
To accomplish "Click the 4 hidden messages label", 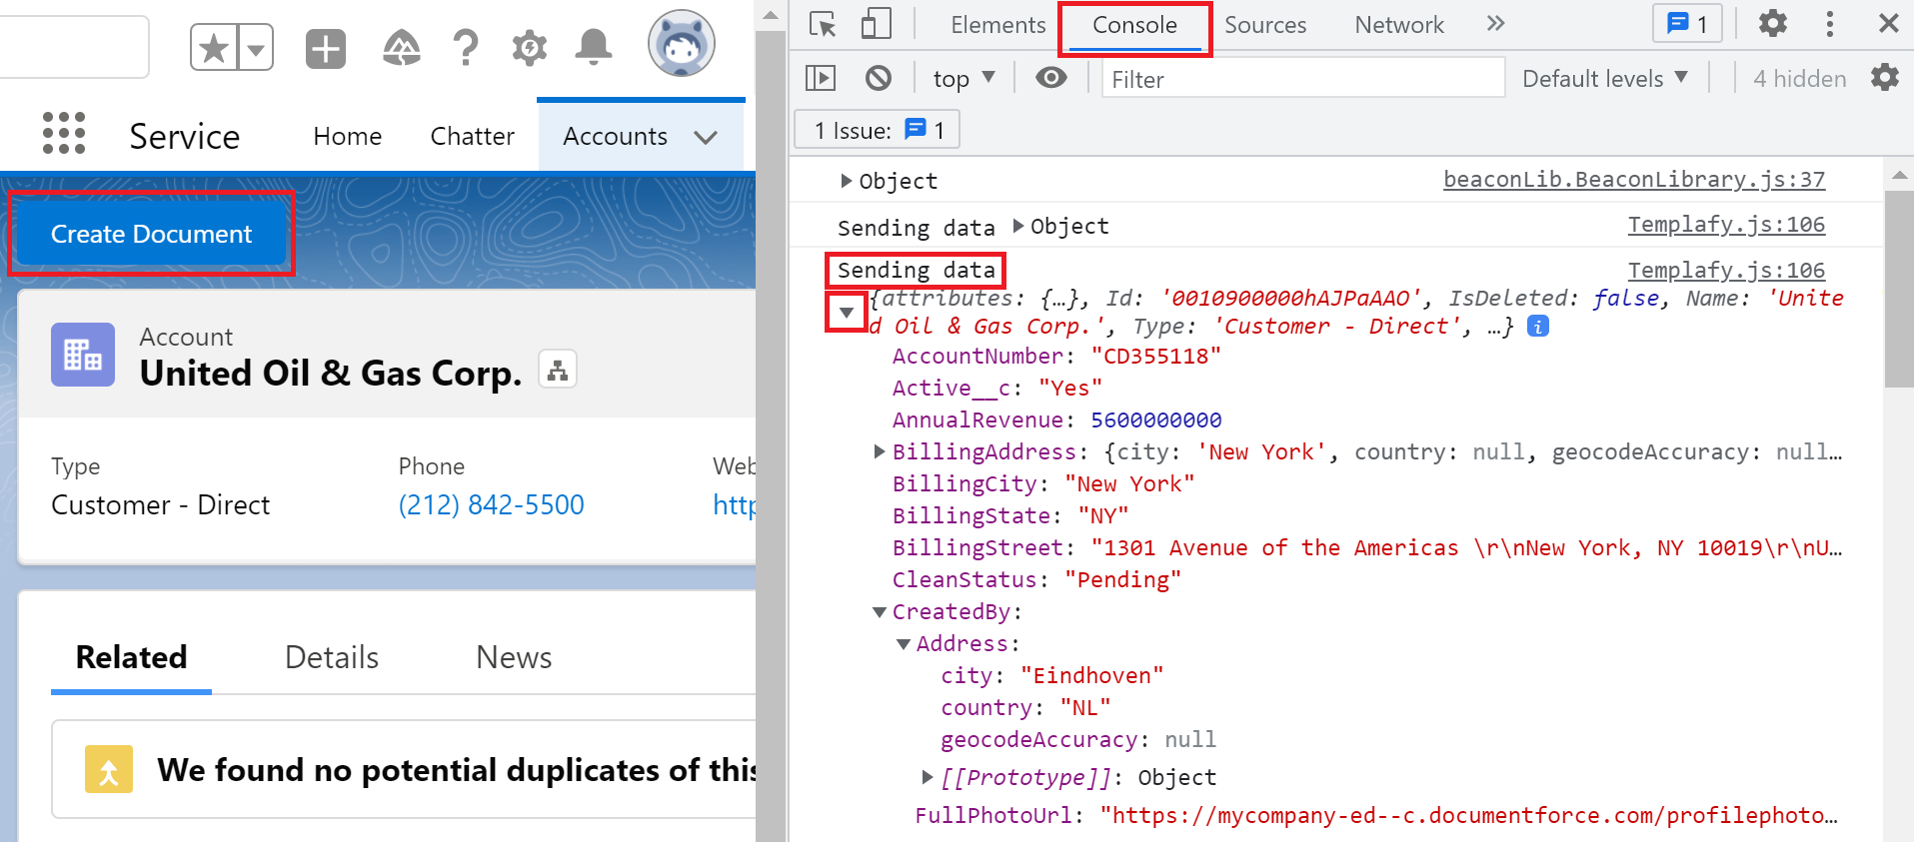I will point(1799,78).
